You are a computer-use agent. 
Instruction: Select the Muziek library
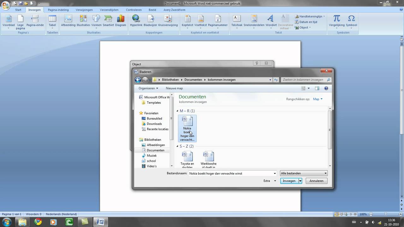pyautogui.click(x=151, y=156)
